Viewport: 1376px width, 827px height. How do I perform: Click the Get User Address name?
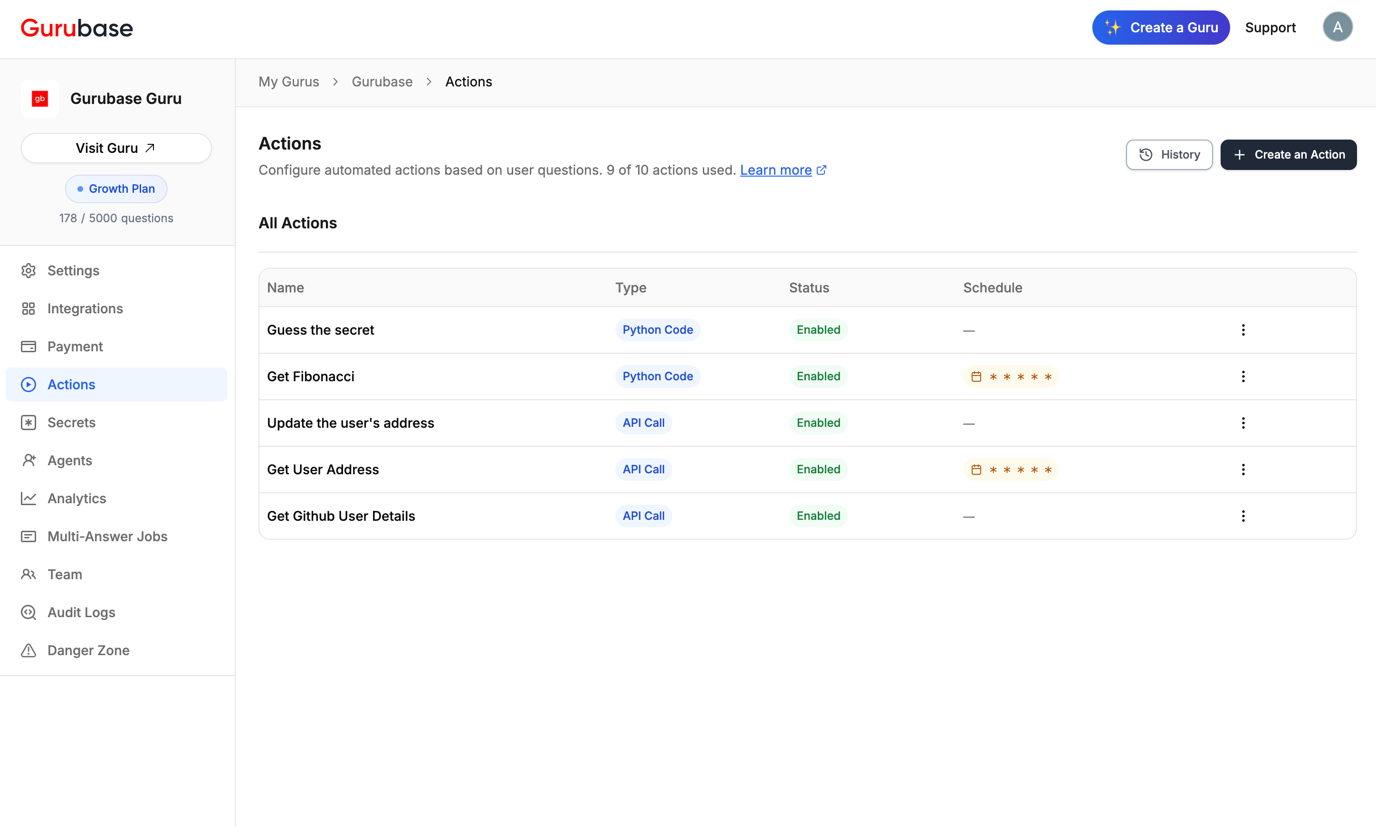pyautogui.click(x=323, y=470)
